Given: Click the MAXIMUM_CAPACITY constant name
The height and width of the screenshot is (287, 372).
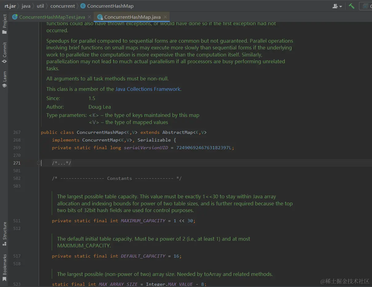Looking at the screenshot, I should click(x=143, y=221).
